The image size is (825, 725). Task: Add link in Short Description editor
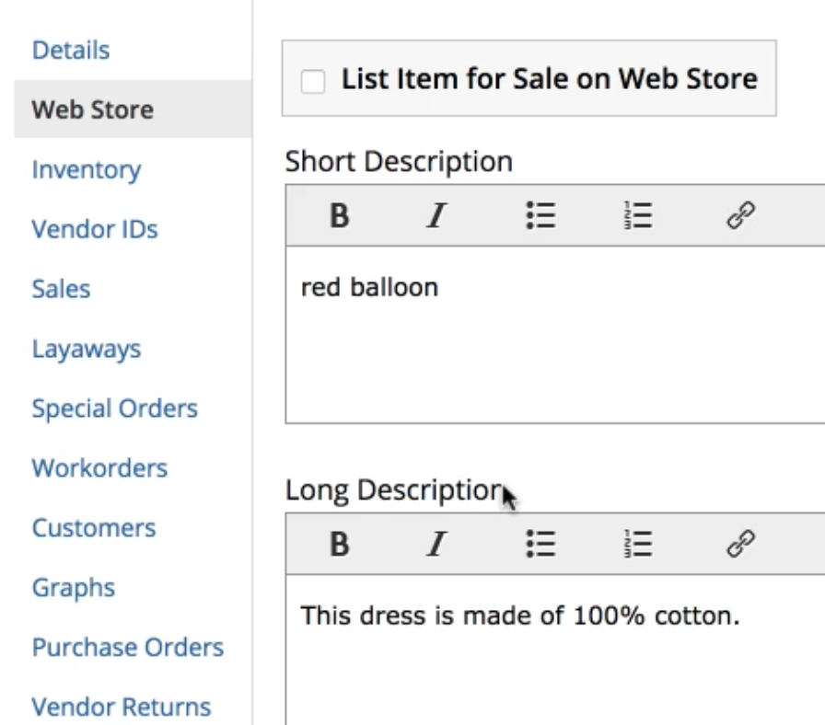pyautogui.click(x=740, y=216)
